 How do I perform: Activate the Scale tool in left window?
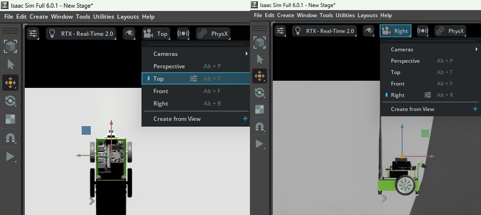[x=11, y=119]
